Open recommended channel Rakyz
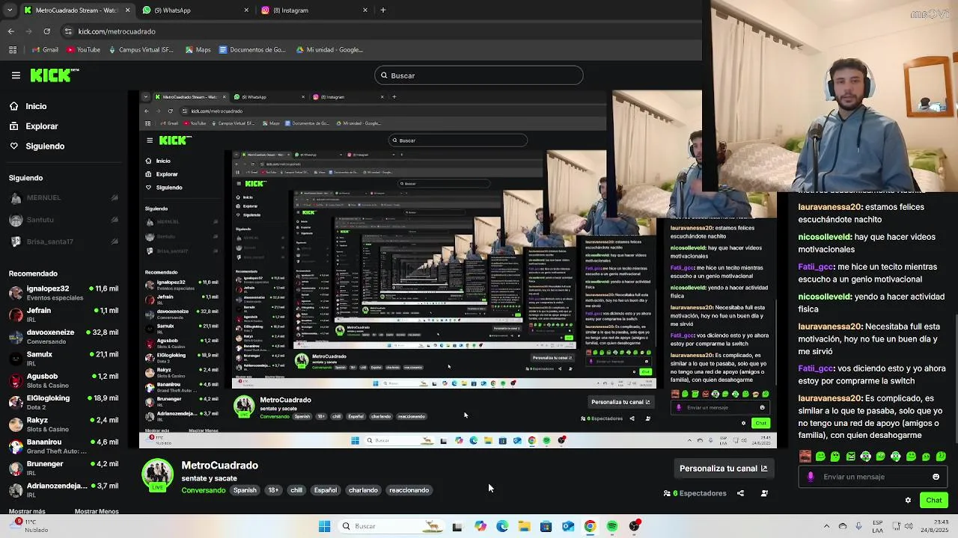958x538 pixels. pyautogui.click(x=64, y=424)
